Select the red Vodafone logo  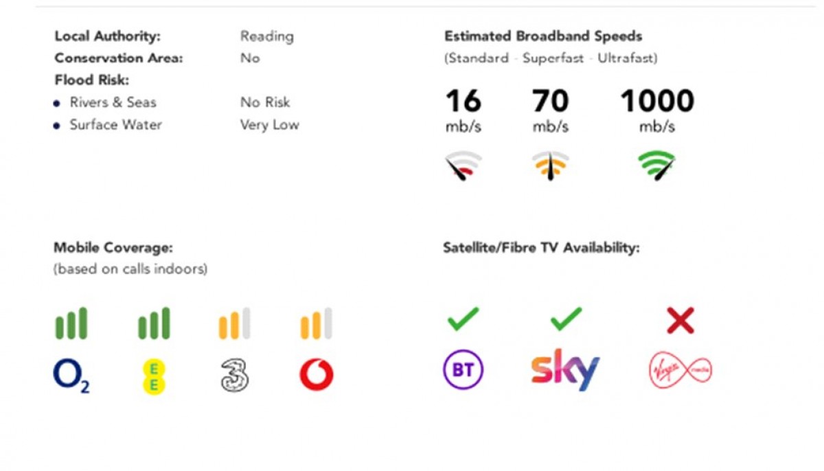click(317, 375)
